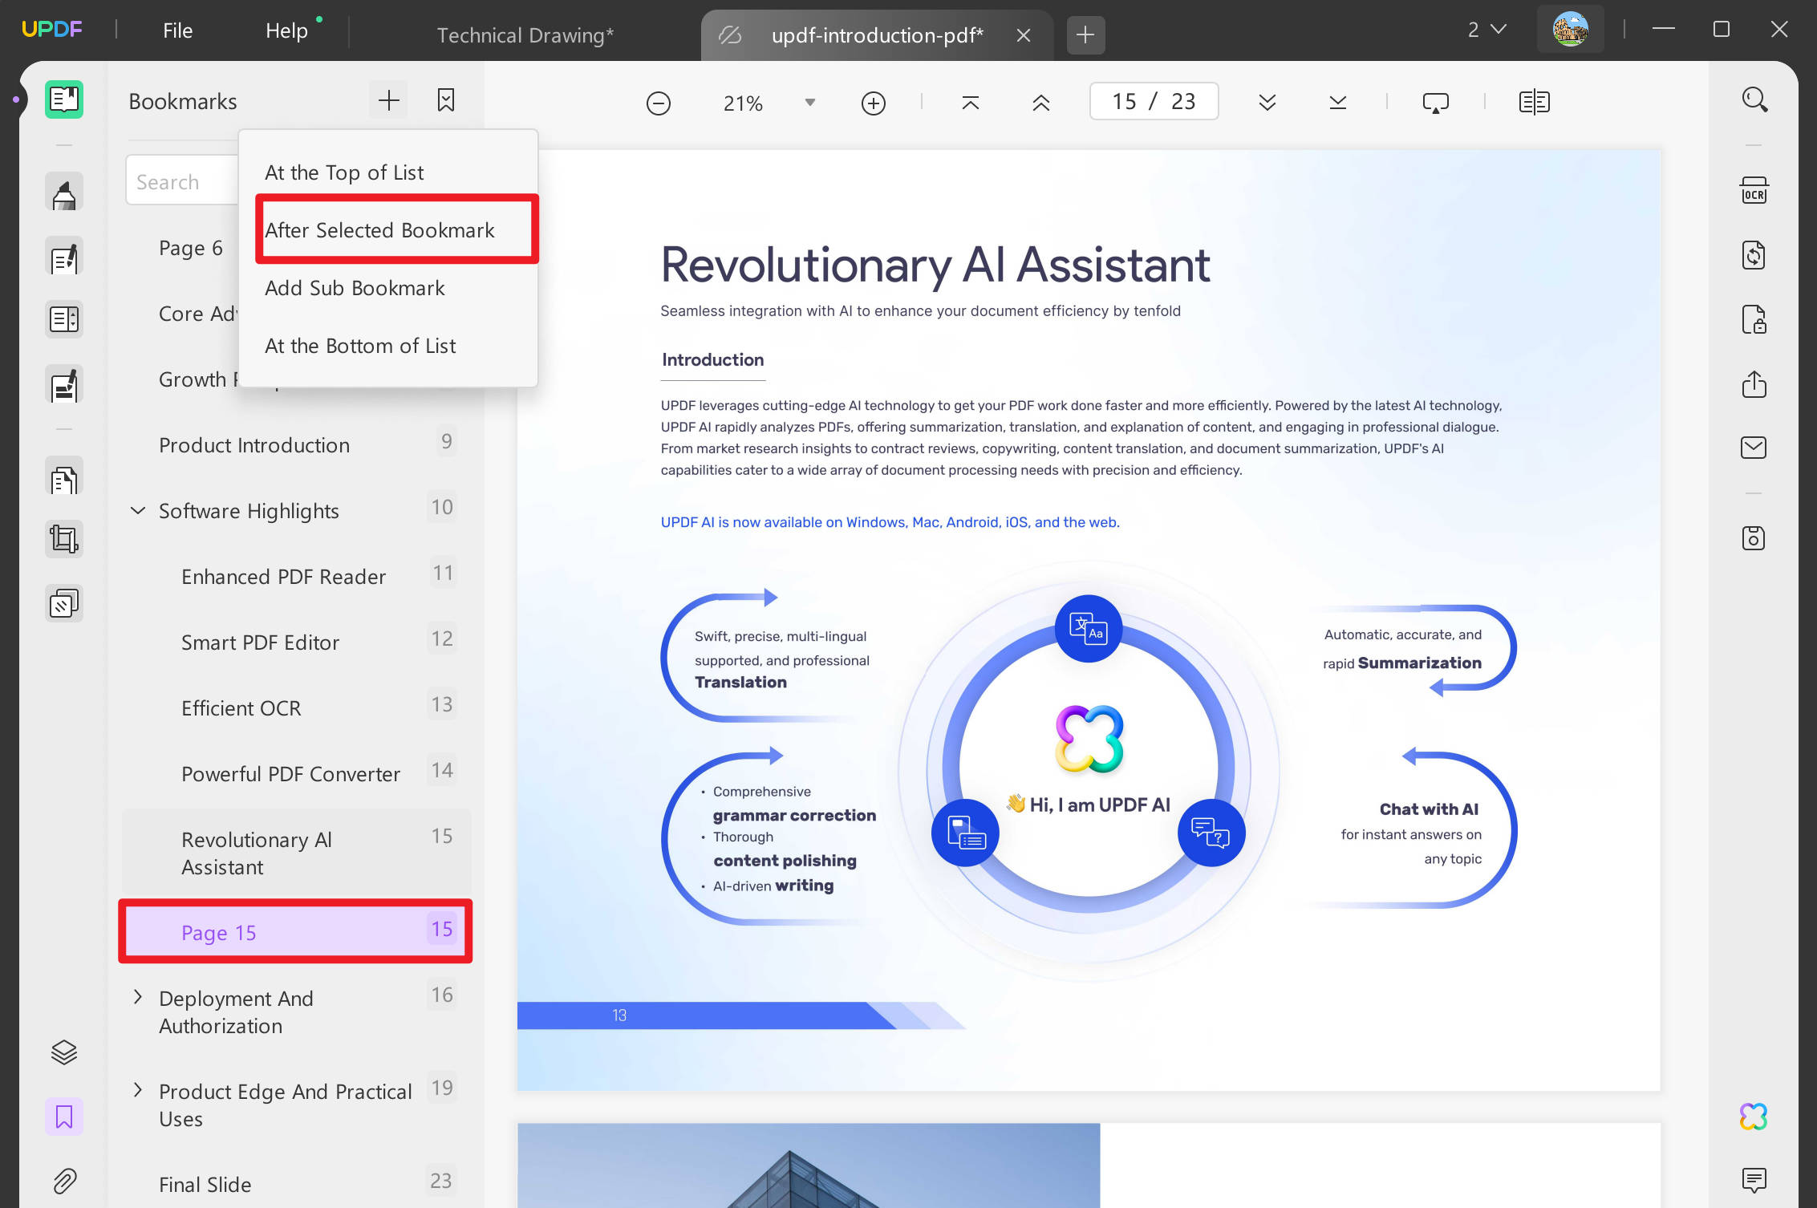Click the zoom in plus button

click(x=873, y=103)
